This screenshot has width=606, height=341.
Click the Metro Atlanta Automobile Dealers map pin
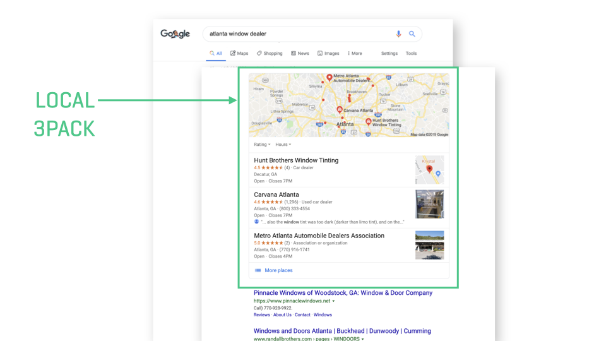click(x=329, y=78)
